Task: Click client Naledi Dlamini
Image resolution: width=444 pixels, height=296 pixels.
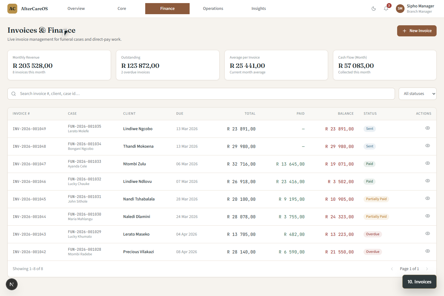Action: 137,217
